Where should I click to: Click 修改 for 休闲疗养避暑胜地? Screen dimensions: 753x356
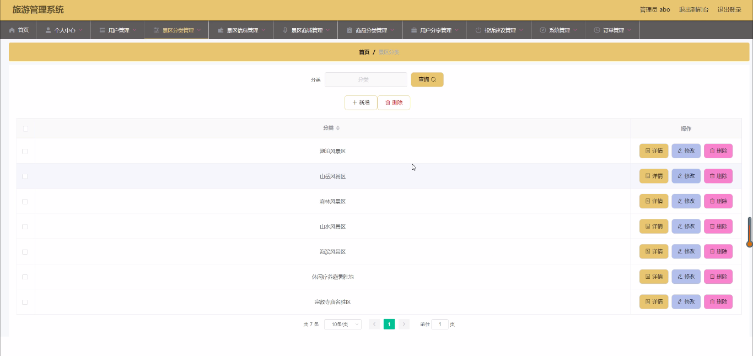686,277
